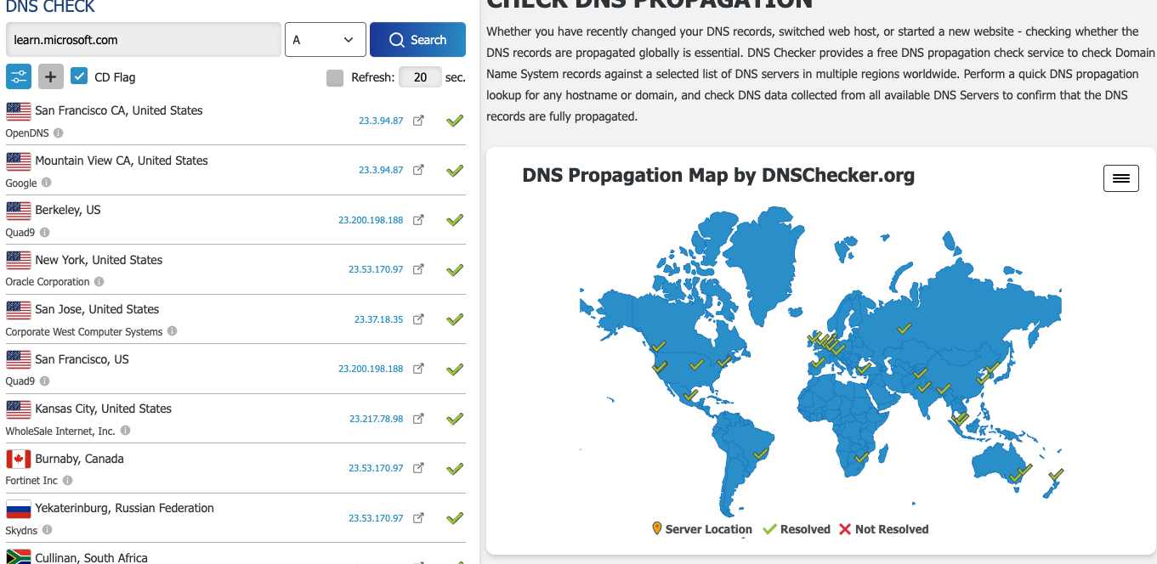The image size is (1157, 564).
Task: Click the plus icon to add a DNS server
Action: [x=50, y=76]
